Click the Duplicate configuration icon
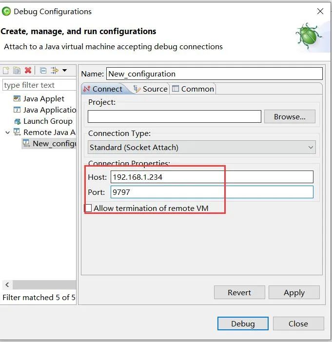 coord(17,71)
